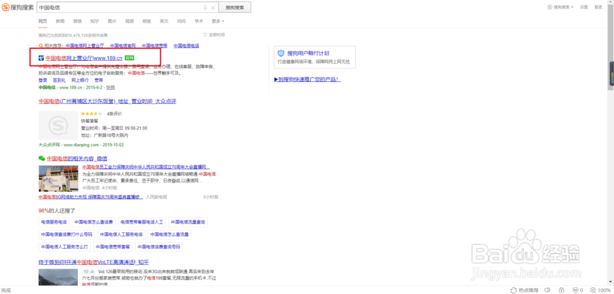Click the shield icon of 搜狗用户赔付计划

[281, 53]
